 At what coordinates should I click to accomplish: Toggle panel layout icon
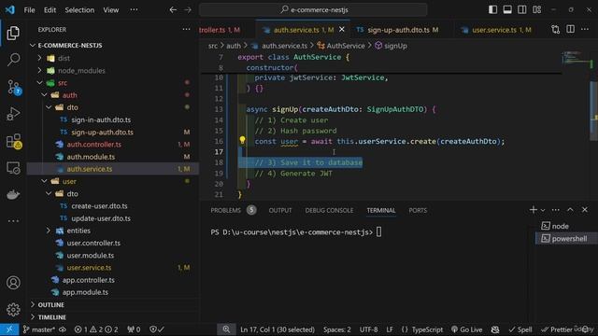click(507, 9)
